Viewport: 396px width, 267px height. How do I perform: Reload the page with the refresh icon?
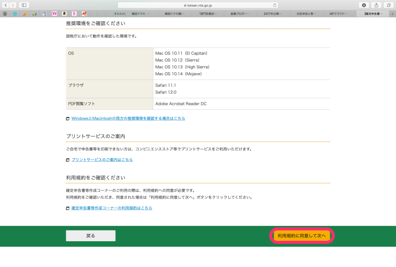pyautogui.click(x=275, y=5)
